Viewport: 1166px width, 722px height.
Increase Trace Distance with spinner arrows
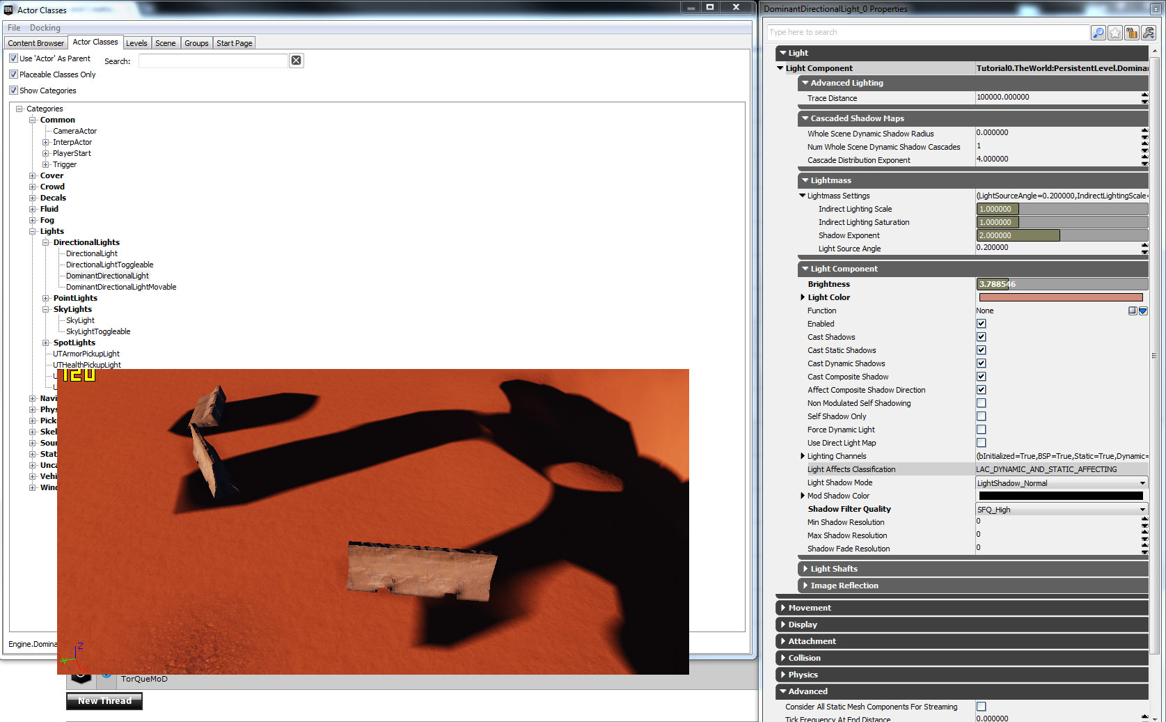[x=1144, y=95]
